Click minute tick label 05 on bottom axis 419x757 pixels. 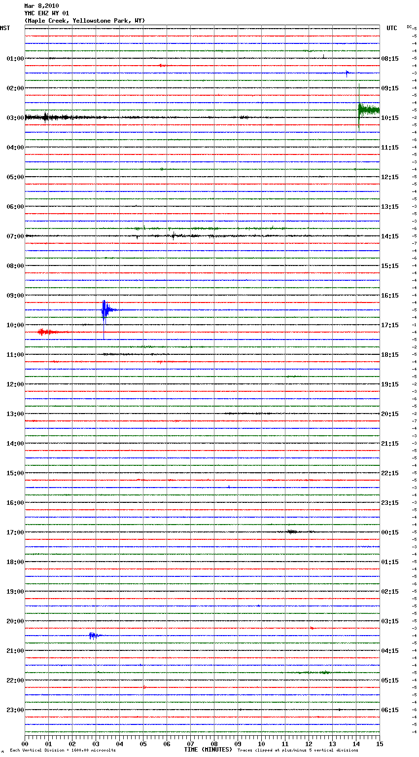143,744
